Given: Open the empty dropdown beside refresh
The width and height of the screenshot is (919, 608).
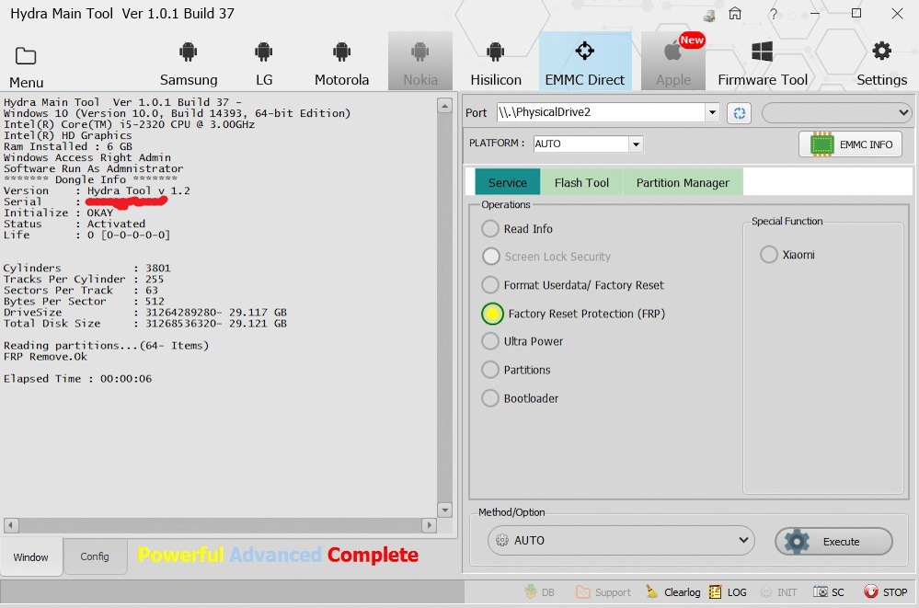Looking at the screenshot, I should pos(837,112).
